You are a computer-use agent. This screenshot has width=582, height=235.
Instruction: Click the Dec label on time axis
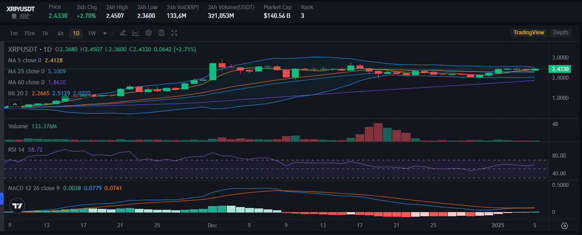[212, 225]
